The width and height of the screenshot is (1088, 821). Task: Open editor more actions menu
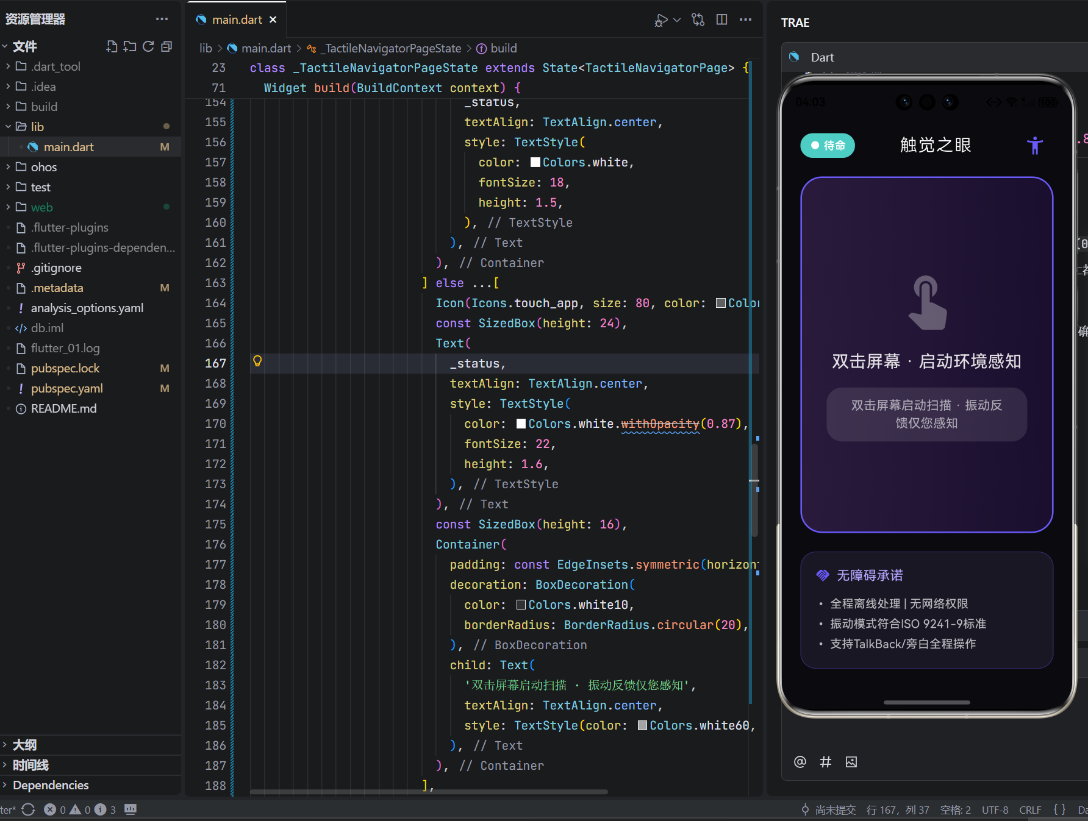pyautogui.click(x=745, y=20)
